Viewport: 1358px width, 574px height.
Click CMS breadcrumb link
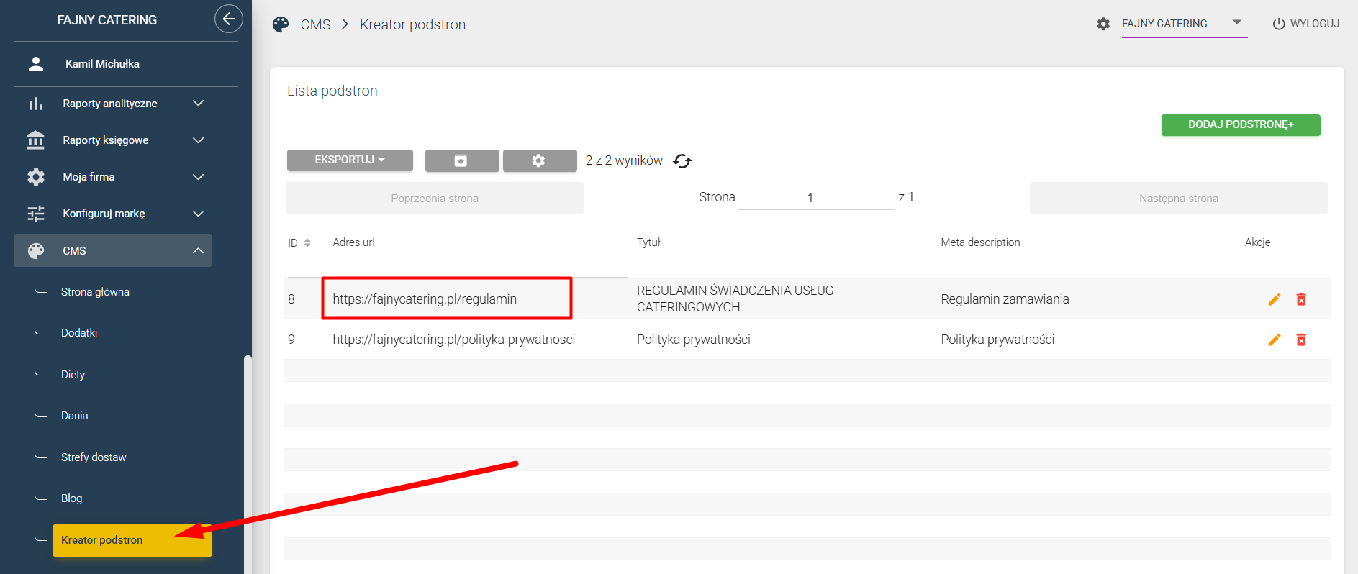click(x=315, y=24)
